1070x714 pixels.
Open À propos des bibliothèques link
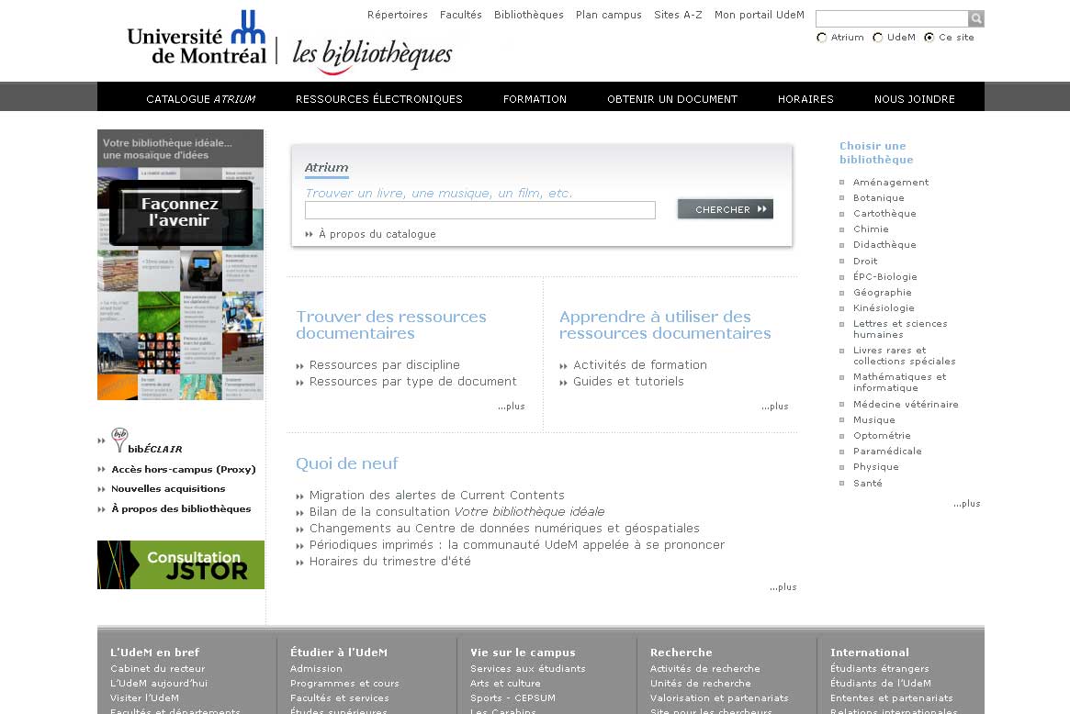coord(181,508)
